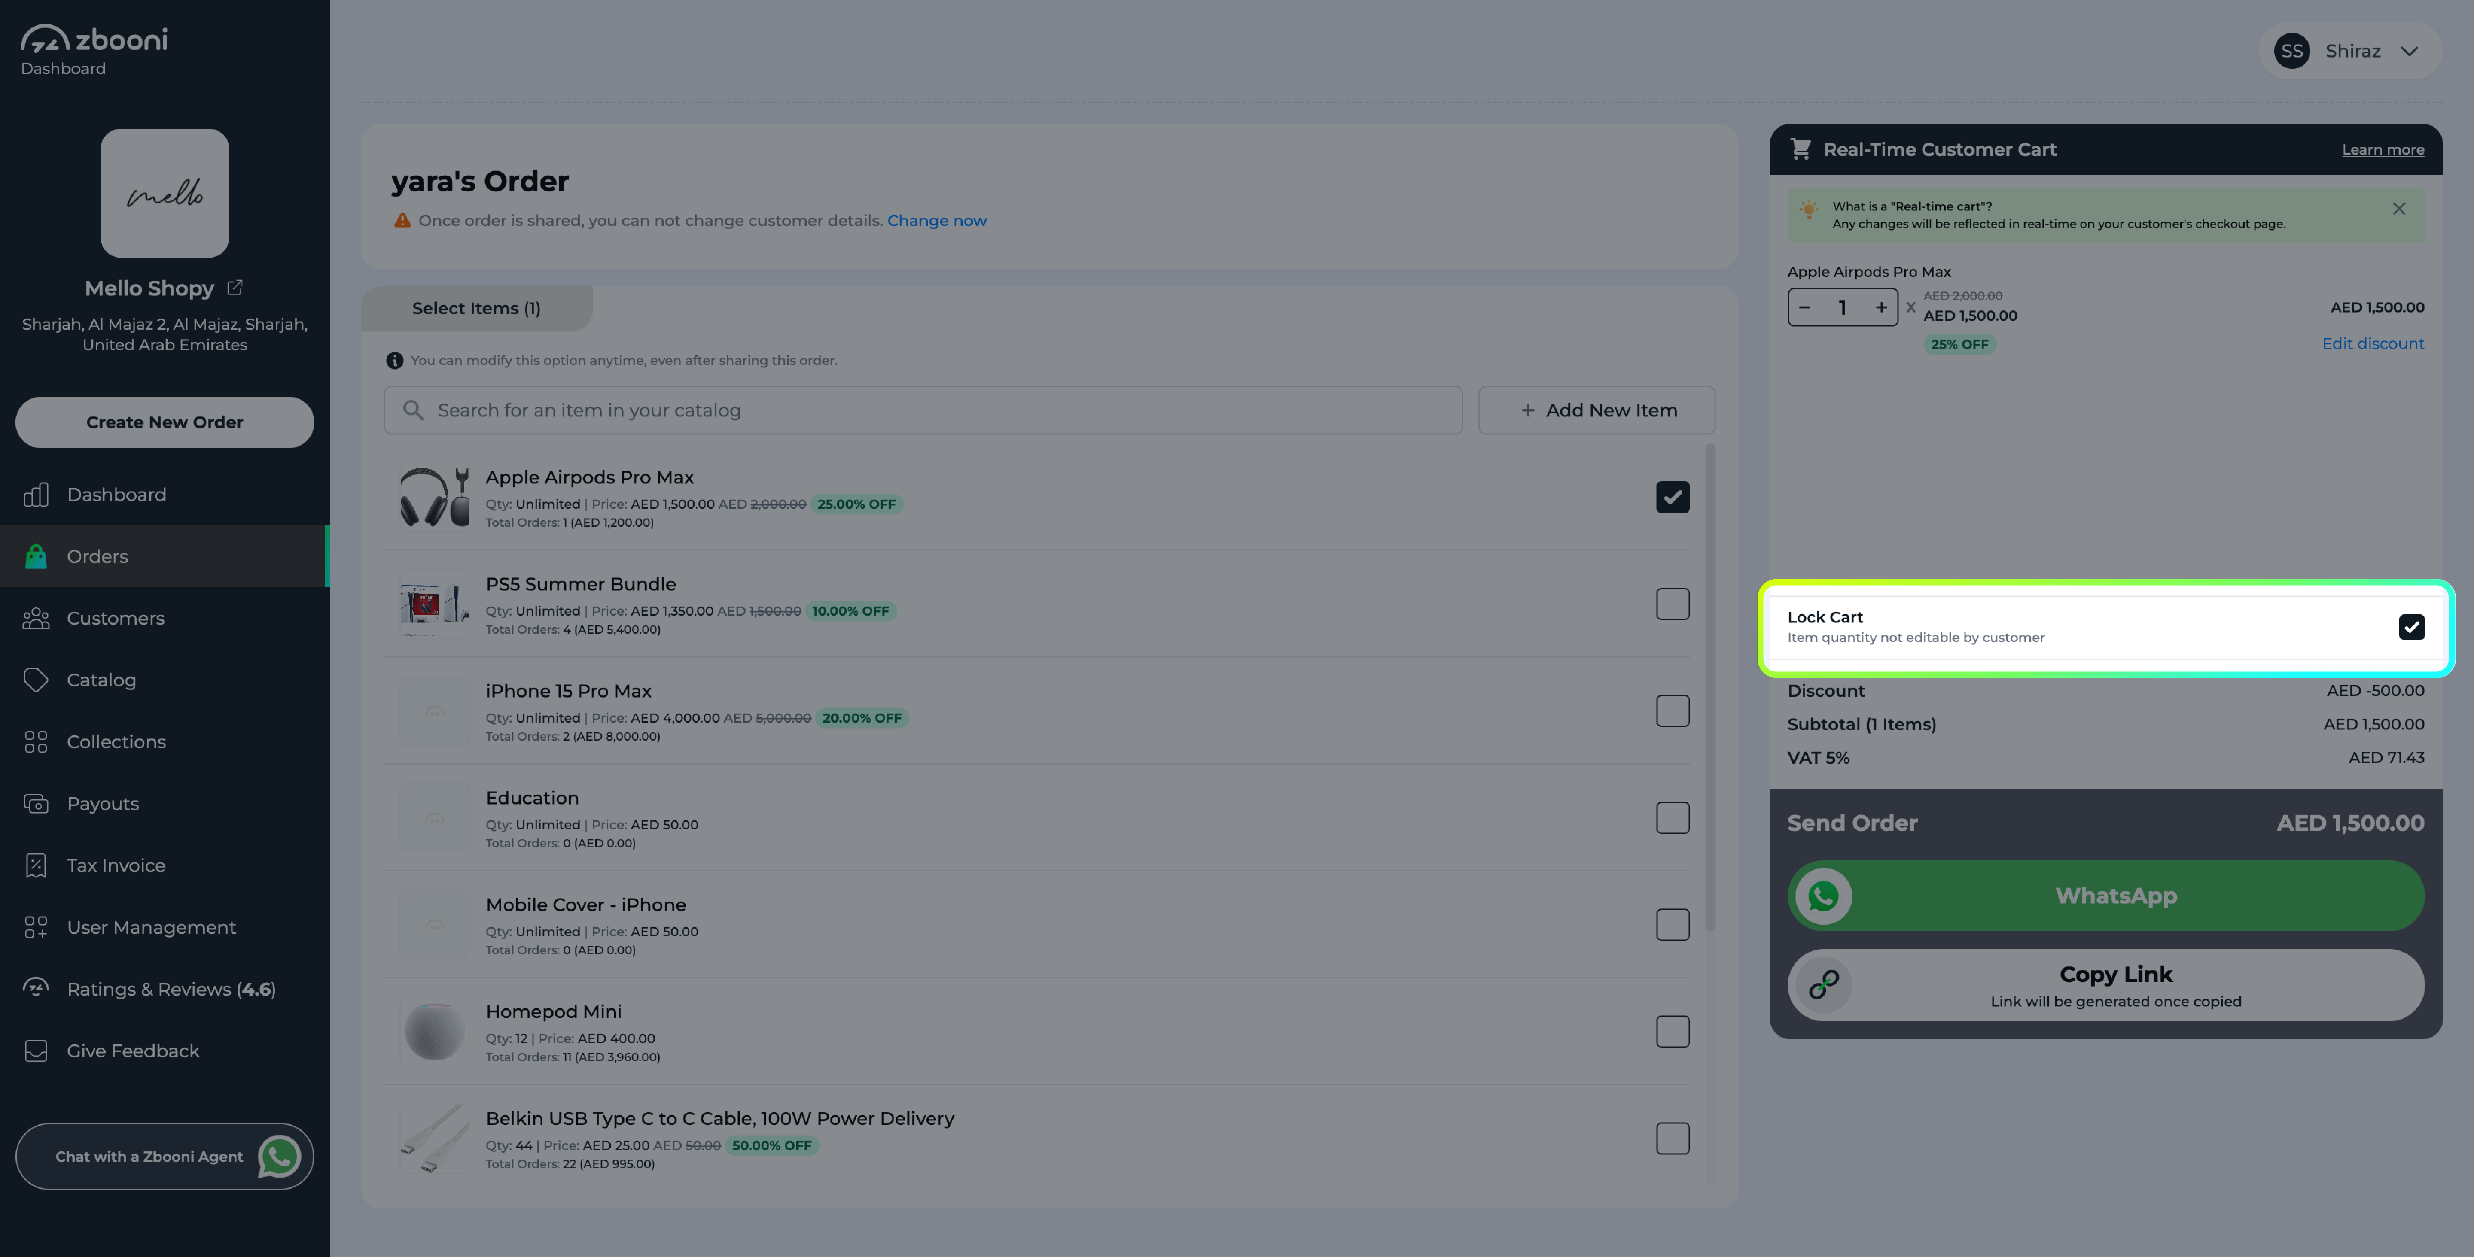Increase Airpods quantity with plus button
Viewport: 2474px width, 1257px height.
point(1880,307)
